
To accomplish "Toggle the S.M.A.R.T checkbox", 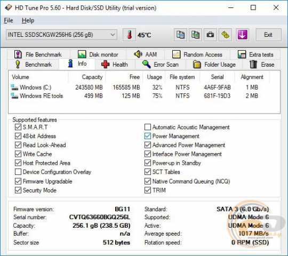I will coord(18,127).
